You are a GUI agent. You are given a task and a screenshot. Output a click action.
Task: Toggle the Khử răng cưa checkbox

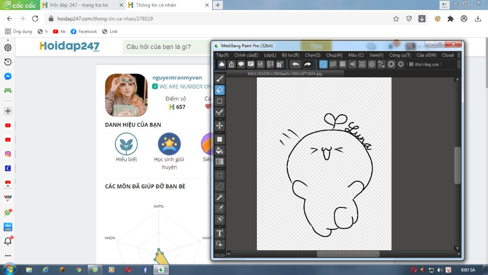pyautogui.click(x=411, y=64)
